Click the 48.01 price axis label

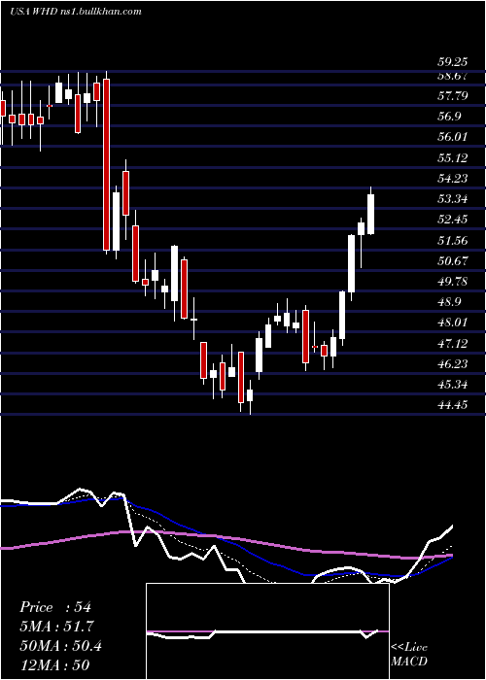[x=453, y=323]
